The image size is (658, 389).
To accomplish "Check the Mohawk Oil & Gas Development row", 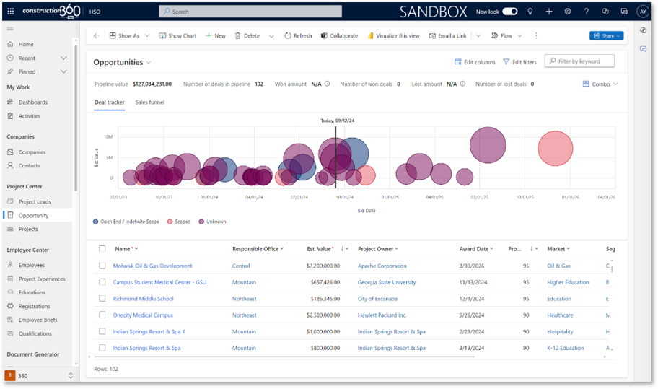I will coord(102,266).
